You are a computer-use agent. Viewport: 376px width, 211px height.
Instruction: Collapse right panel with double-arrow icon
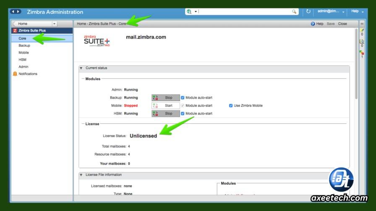click(362, 24)
